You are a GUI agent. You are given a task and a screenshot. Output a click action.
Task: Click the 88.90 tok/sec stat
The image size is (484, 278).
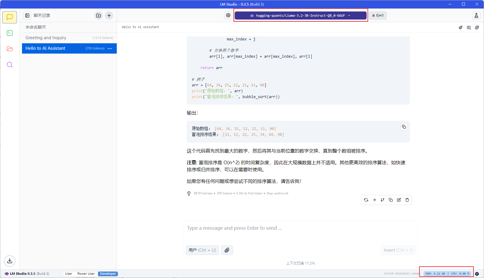pos(203,193)
